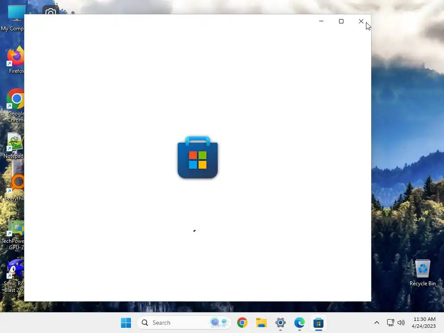This screenshot has width=444, height=333.
Task: Show hidden system tray icons
Action: (x=377, y=323)
